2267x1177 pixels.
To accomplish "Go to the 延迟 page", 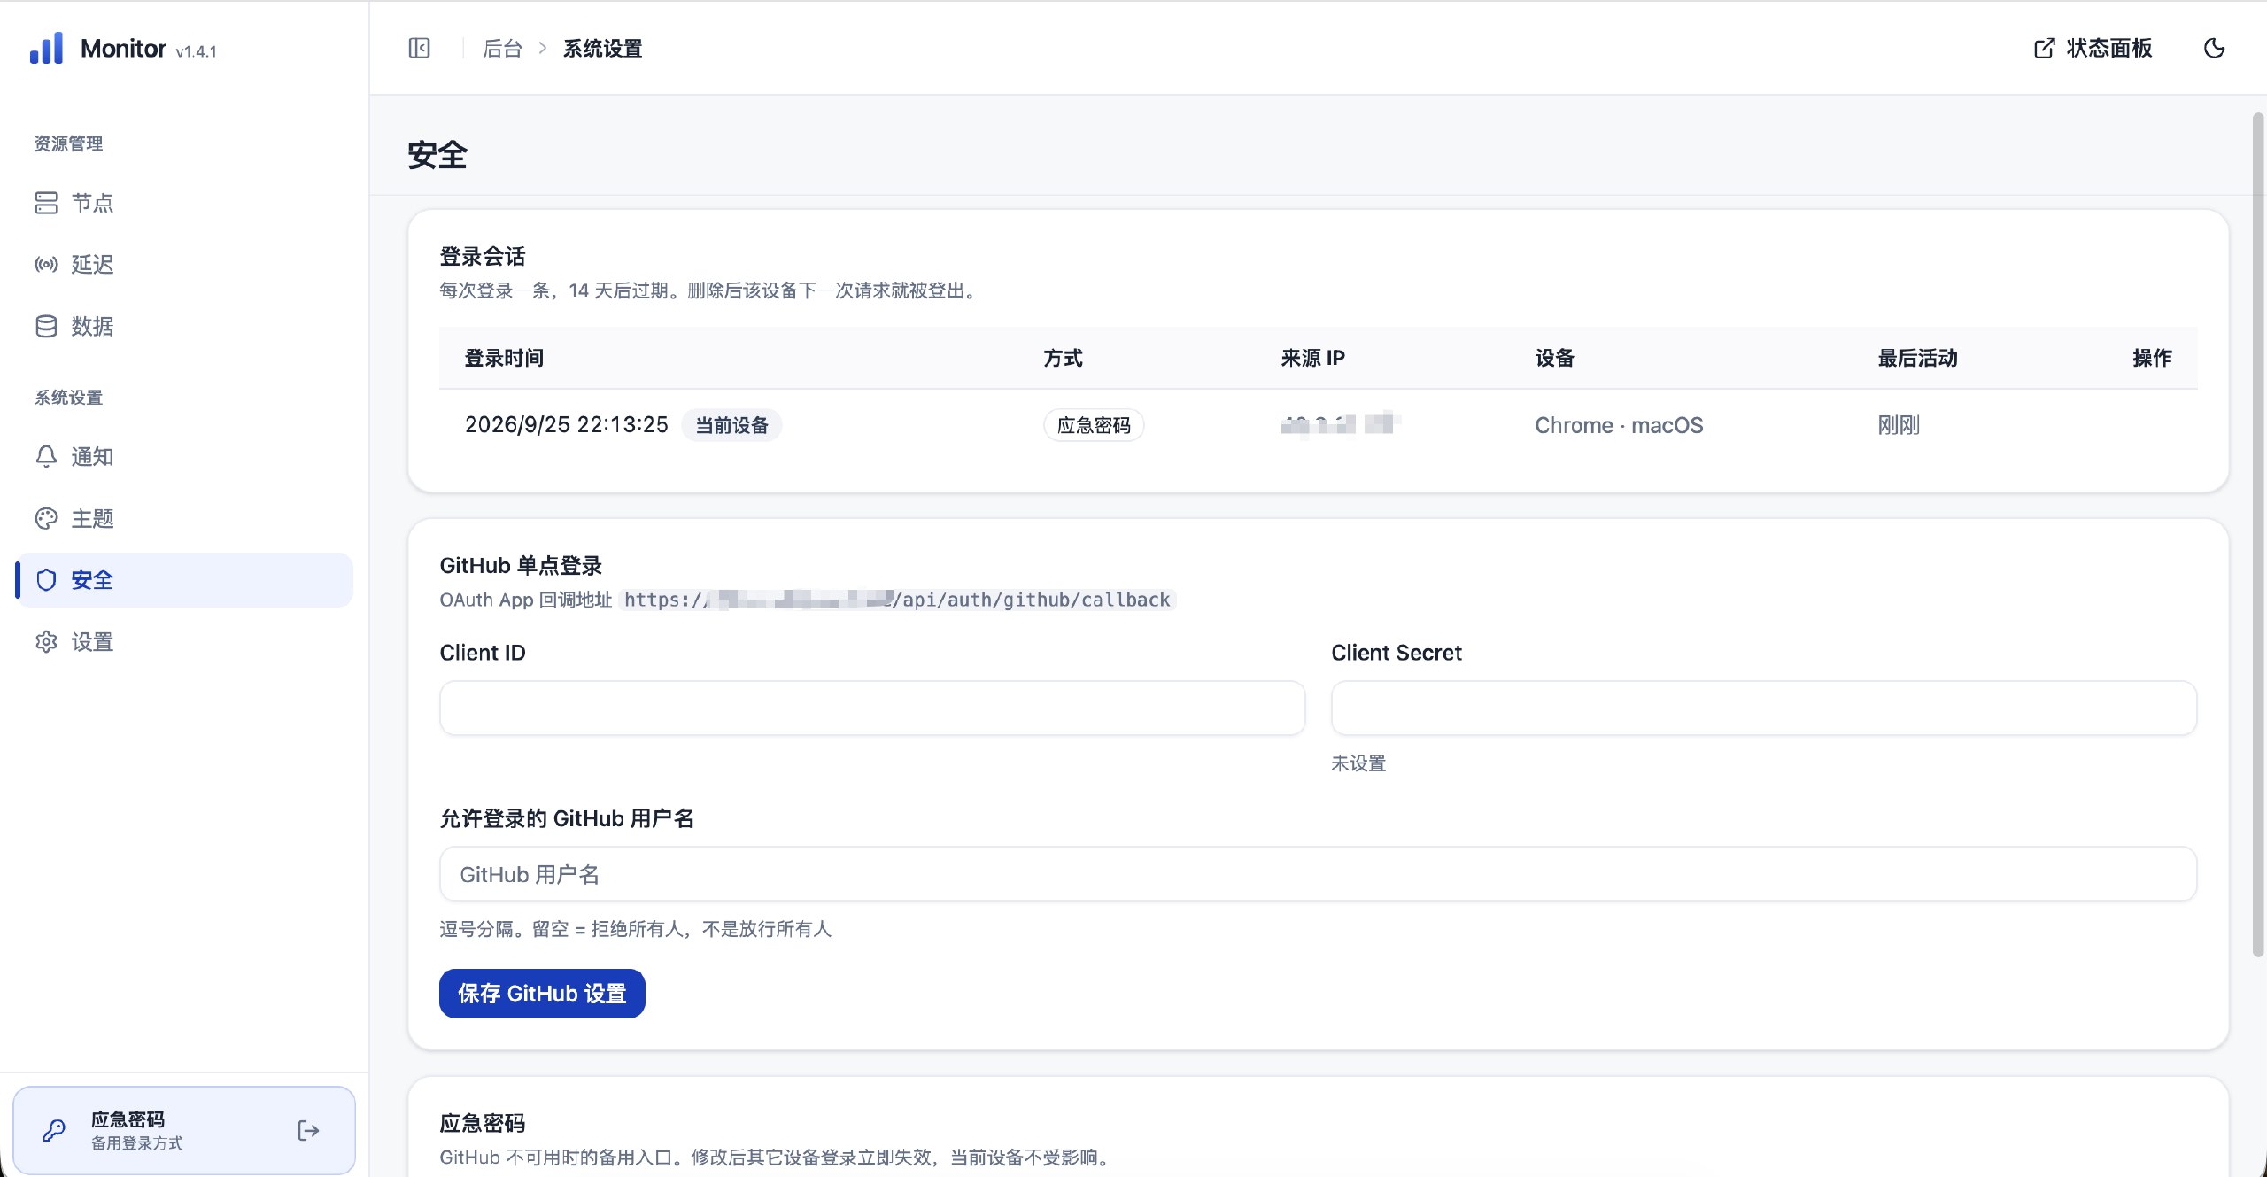I will [x=184, y=265].
